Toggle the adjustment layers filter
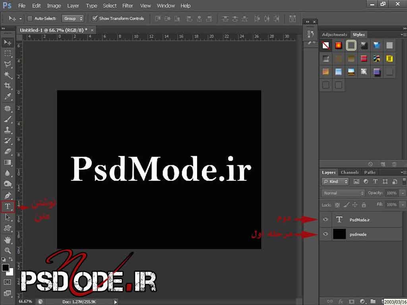407x305 pixels. coord(366,181)
